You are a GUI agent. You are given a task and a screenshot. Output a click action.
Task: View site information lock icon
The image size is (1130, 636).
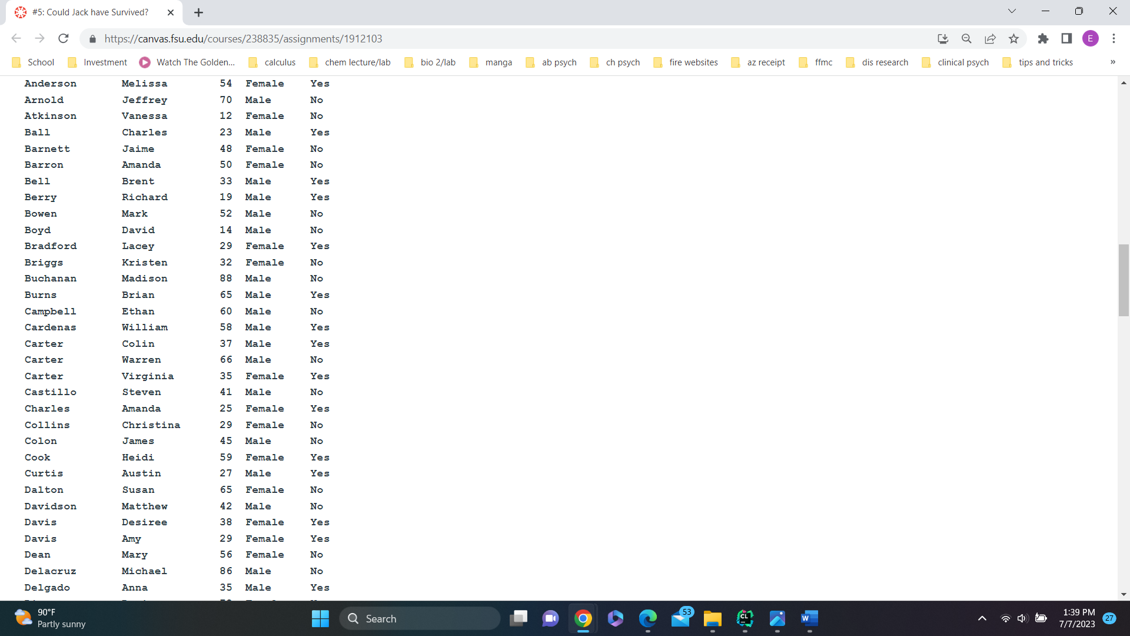pos(92,39)
